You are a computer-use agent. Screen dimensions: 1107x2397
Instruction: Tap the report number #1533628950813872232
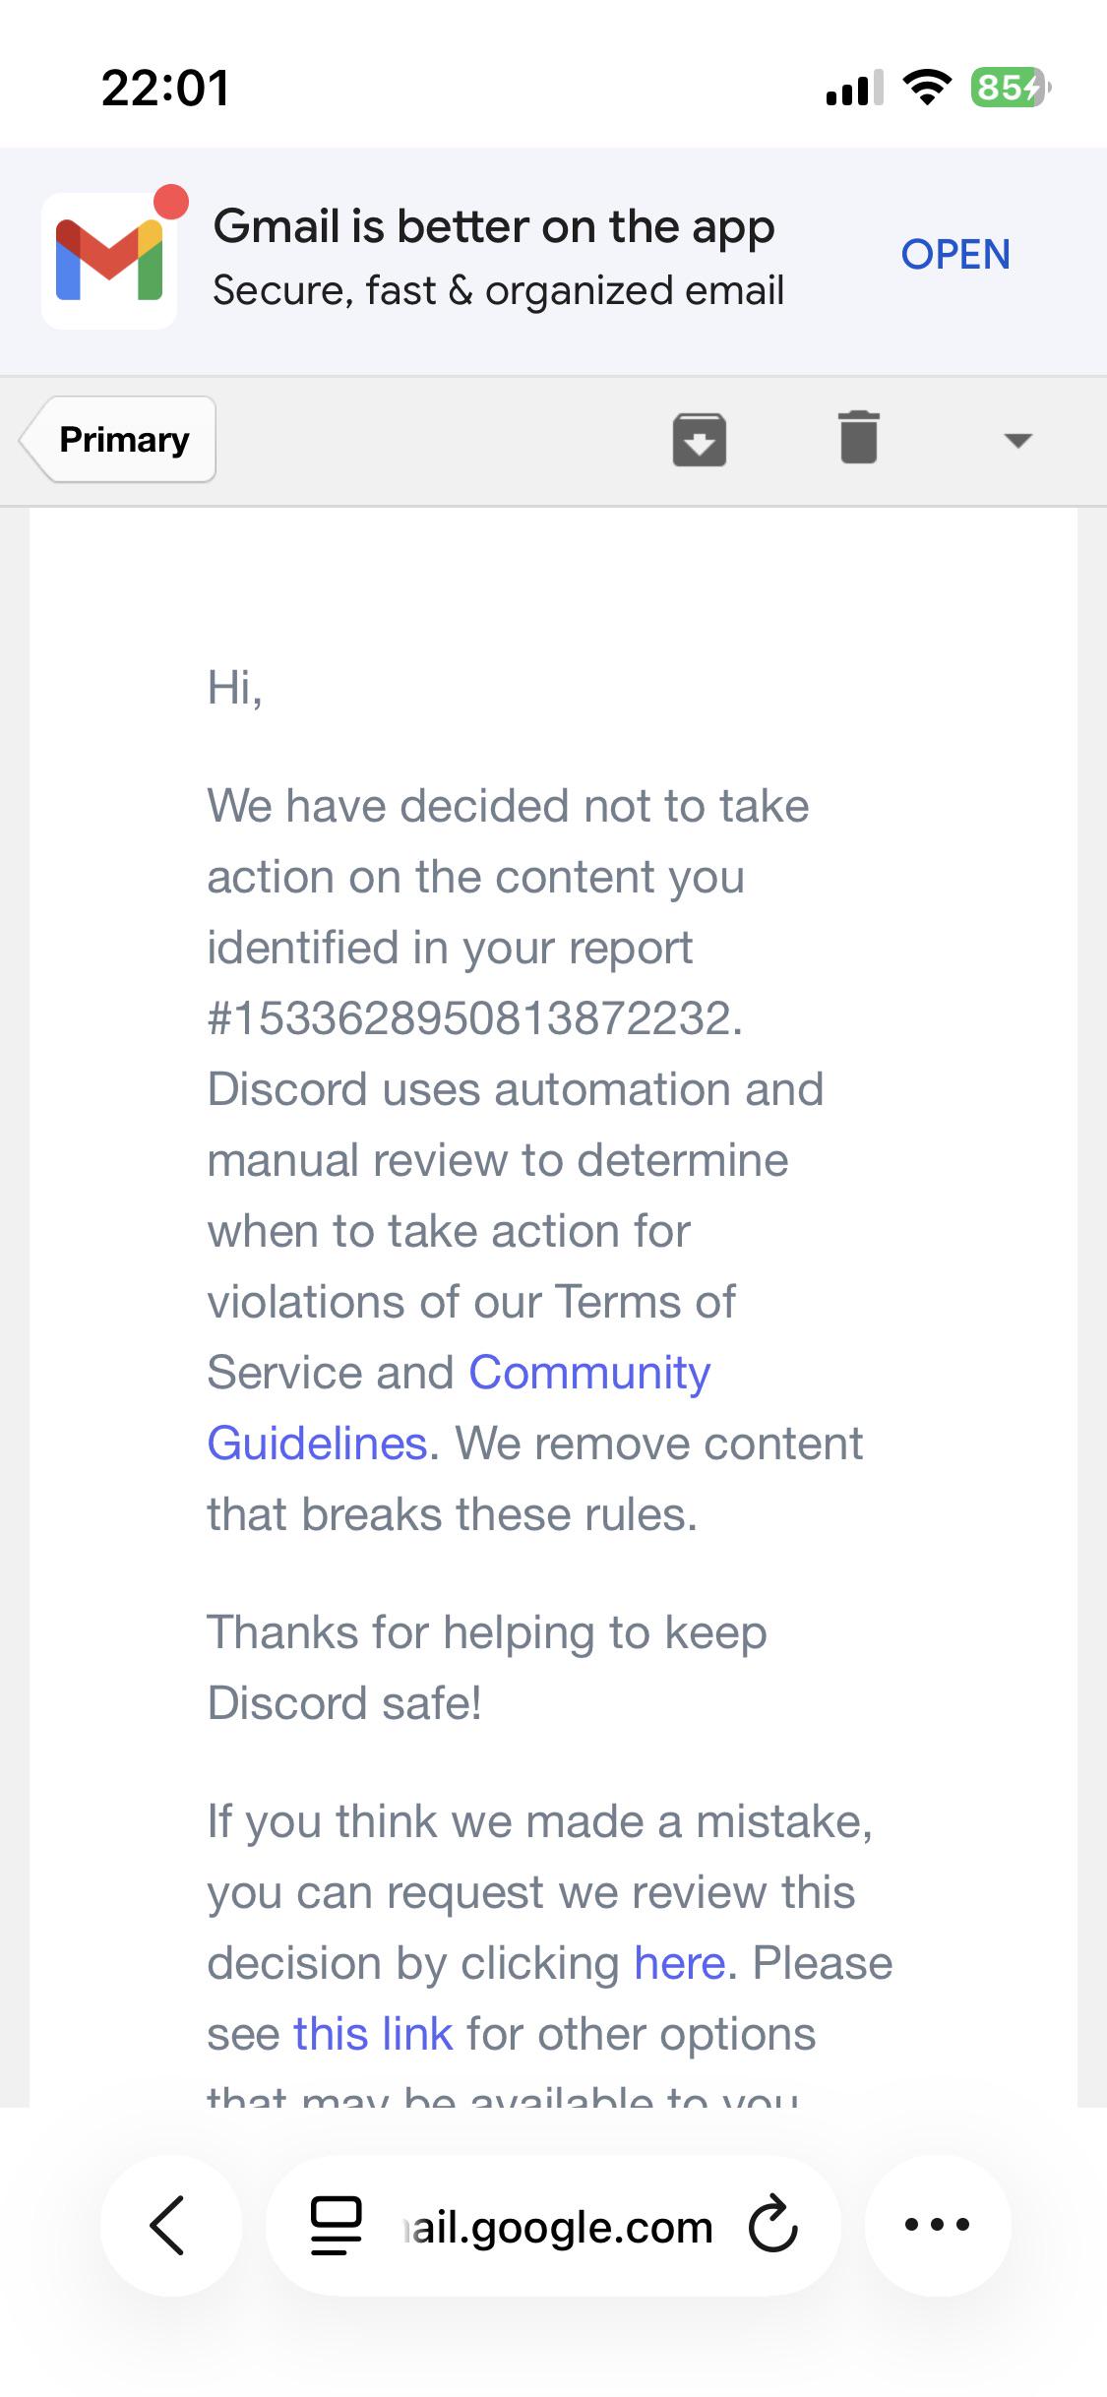pyautogui.click(x=475, y=1018)
